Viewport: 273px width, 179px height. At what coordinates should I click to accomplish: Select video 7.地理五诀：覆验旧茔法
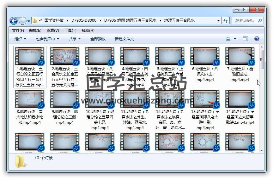click(x=240, y=64)
